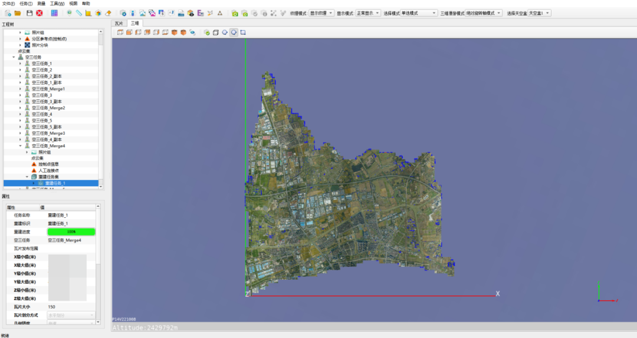The image size is (637, 338).
Task: Switch to the 瓦片 tab
Action: pos(119,24)
